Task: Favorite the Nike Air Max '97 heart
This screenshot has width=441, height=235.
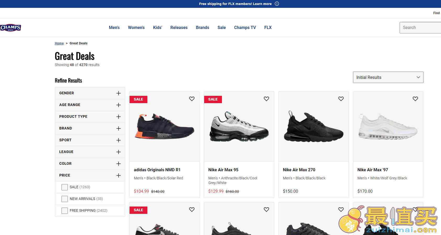Action: tap(415, 99)
